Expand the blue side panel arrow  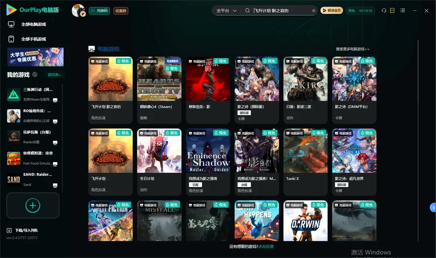433,207
